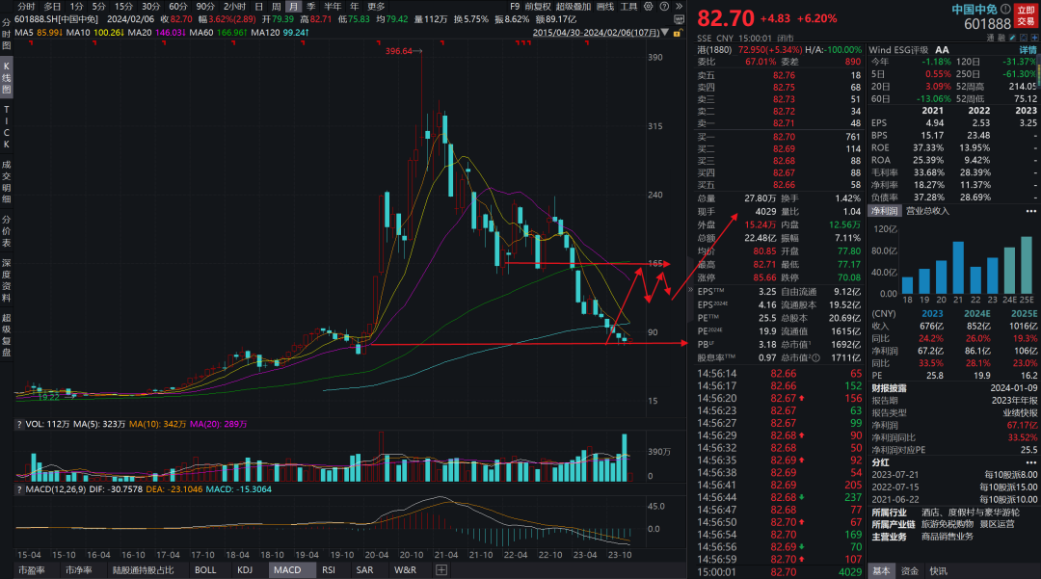The width and height of the screenshot is (1041, 579).
Task: Open the 详情 details link
Action: (1028, 48)
